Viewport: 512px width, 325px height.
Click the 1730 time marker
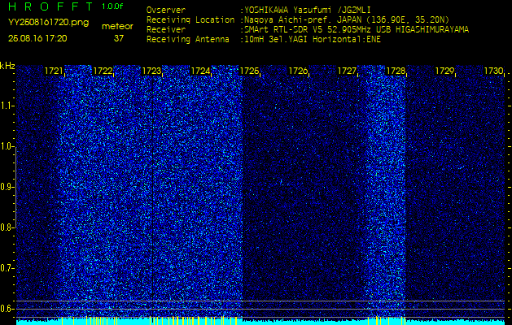tap(494, 71)
